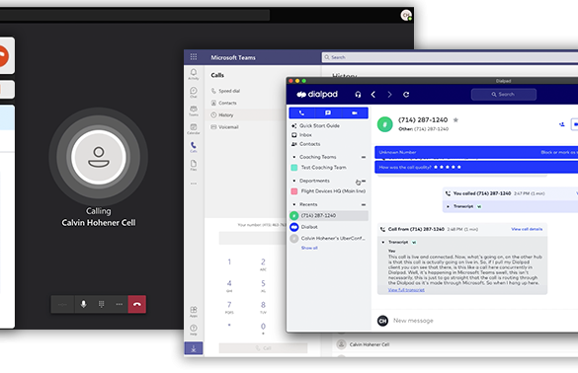Image resolution: width=578 pixels, height=373 pixels.
Task: Collapse Coaching Teams section
Action: [294, 157]
